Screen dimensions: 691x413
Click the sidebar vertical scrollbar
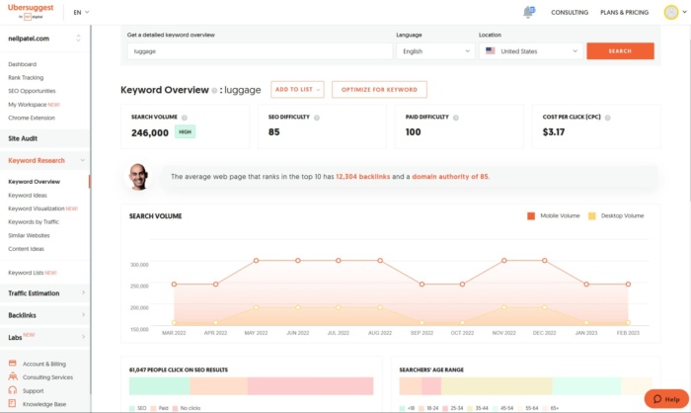pyautogui.click(x=91, y=209)
